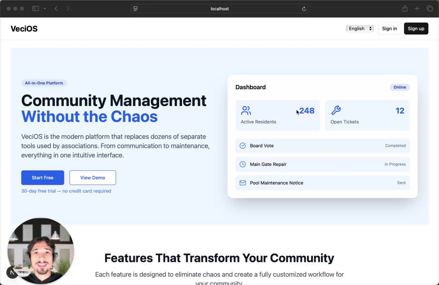This screenshot has width=439, height=285.
Task: Click the All-in-One Platform badge
Action: 44,83
